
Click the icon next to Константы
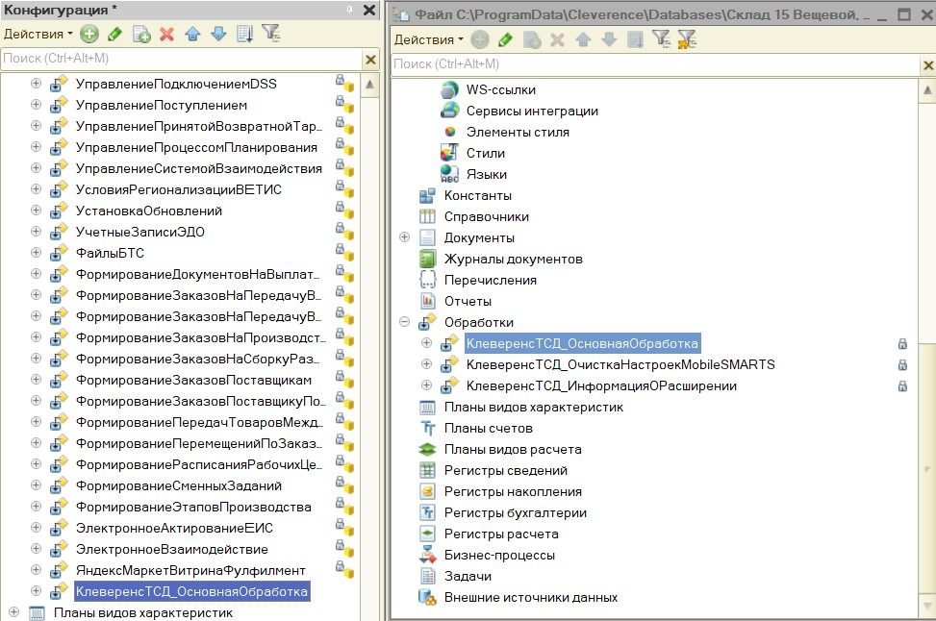[427, 196]
